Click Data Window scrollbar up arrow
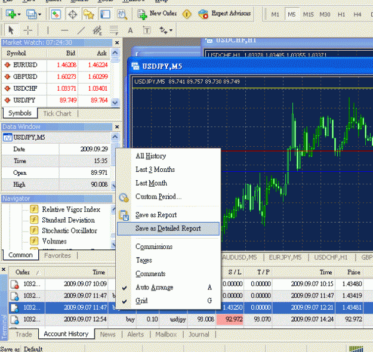Screen dimensions: 373x352 [x=115, y=137]
